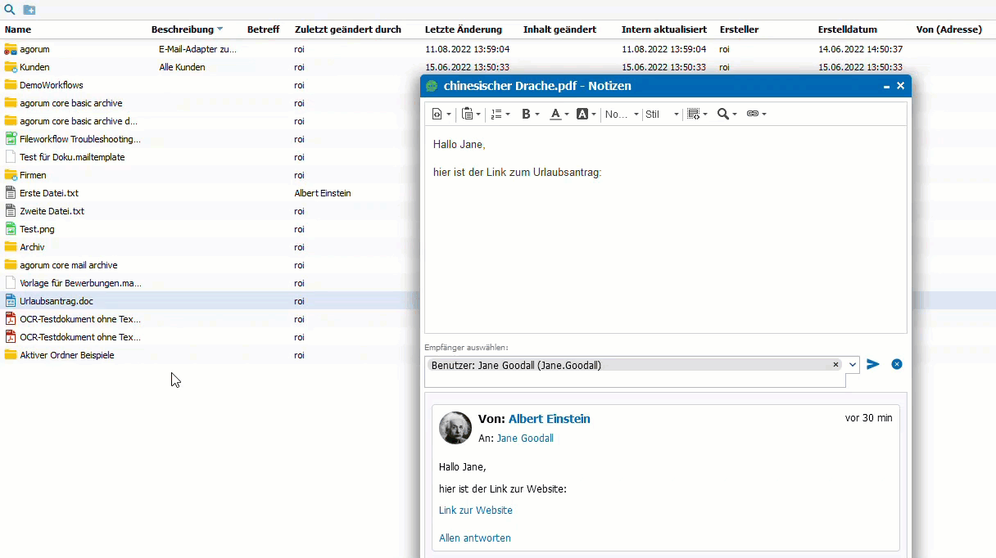Click the Archiv folder icon
The image size is (996, 558).
11,247
